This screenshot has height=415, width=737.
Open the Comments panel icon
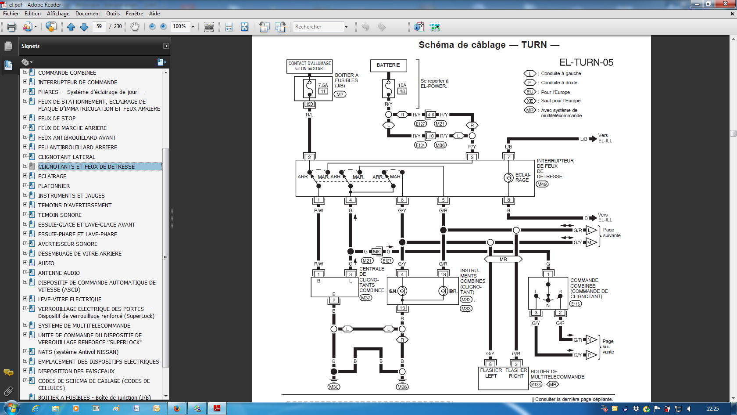(x=8, y=373)
